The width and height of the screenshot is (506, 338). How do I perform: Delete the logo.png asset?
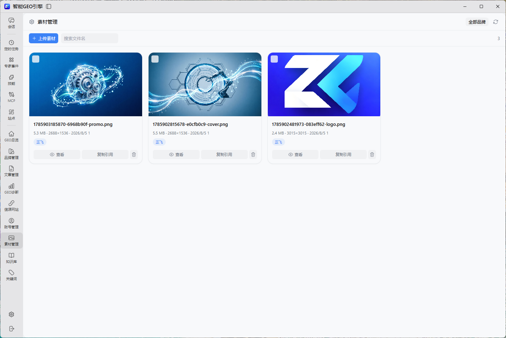(x=372, y=155)
